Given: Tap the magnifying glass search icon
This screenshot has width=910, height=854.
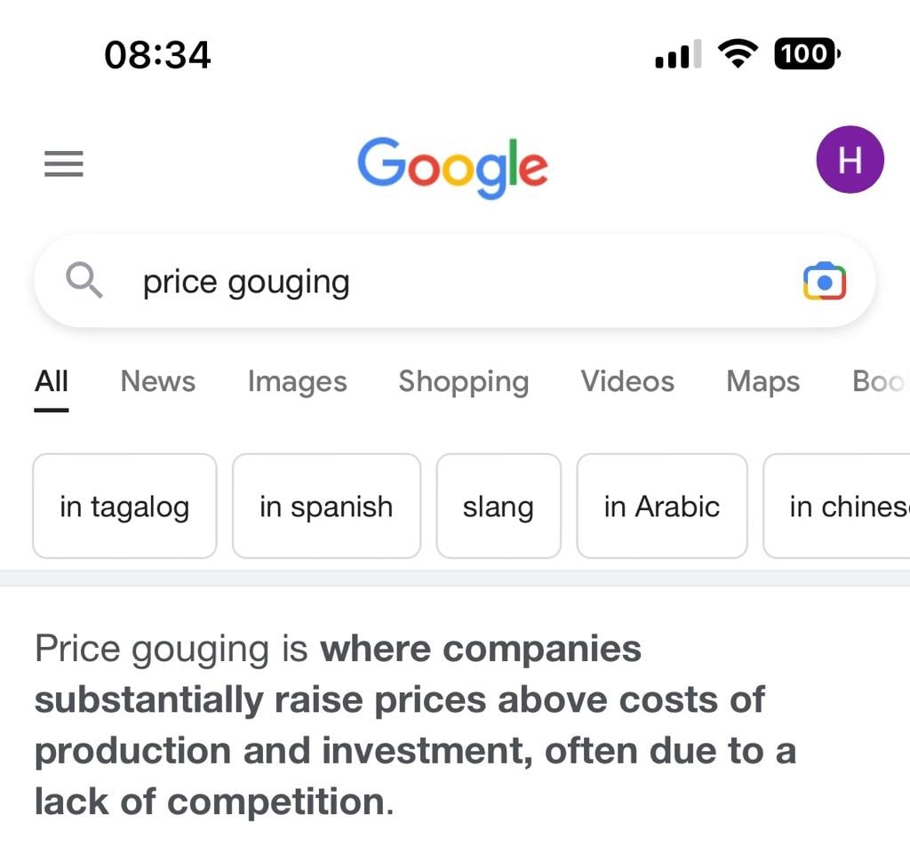Looking at the screenshot, I should point(84,282).
